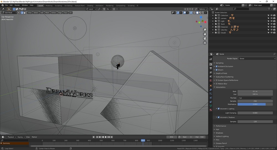Expand the Udochka collection in Outliner

pyautogui.click(x=213, y=30)
